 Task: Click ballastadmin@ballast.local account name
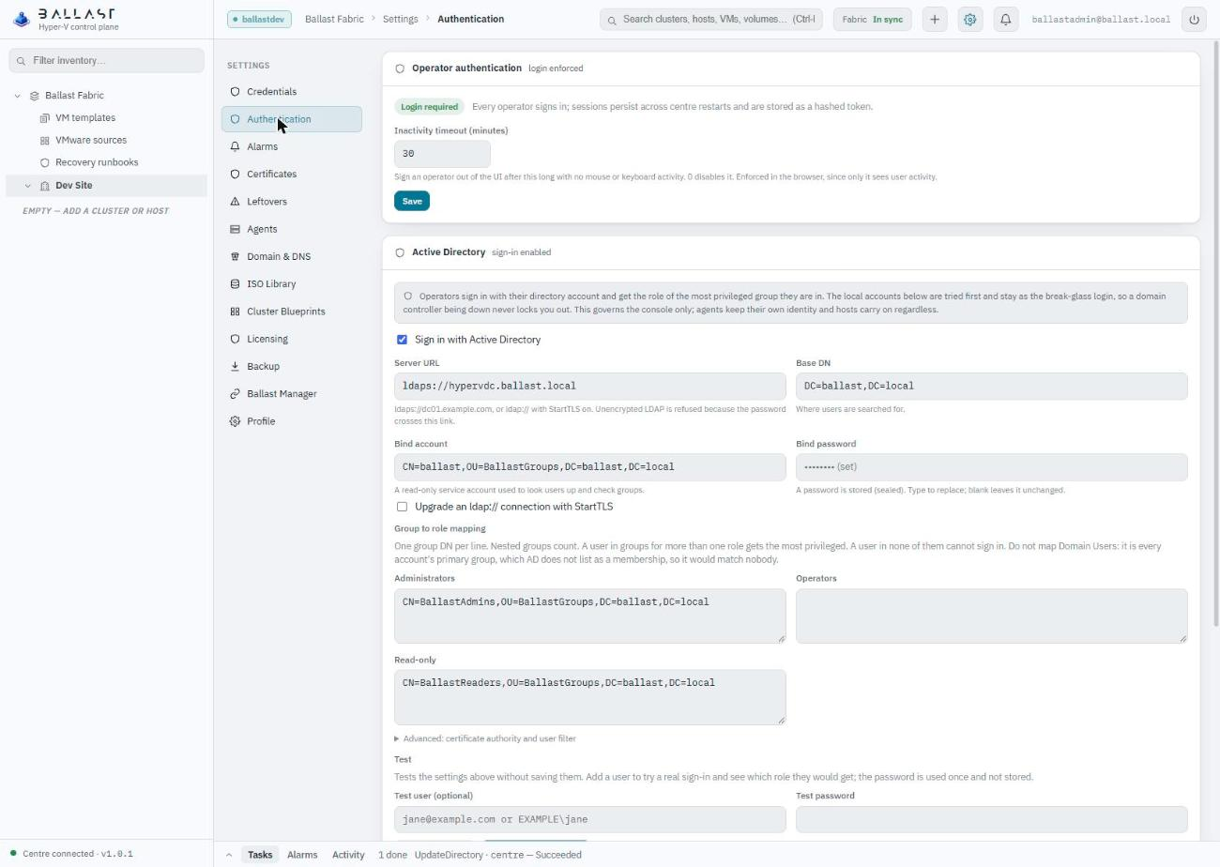click(1101, 19)
